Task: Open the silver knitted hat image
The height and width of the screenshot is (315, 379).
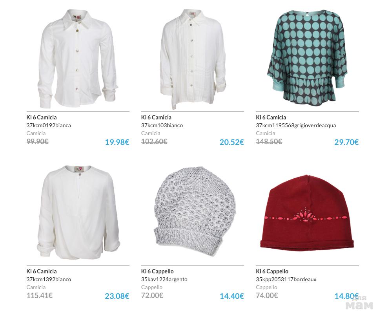Action: click(194, 211)
